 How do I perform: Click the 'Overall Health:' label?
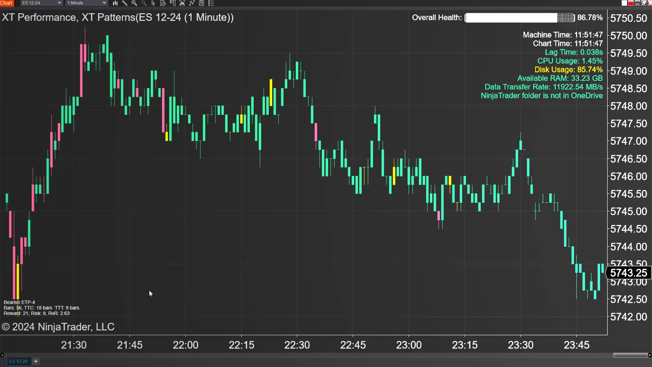(x=437, y=18)
